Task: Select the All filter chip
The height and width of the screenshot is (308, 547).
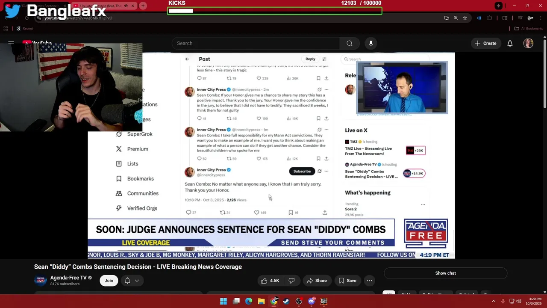Action: tap(388, 294)
